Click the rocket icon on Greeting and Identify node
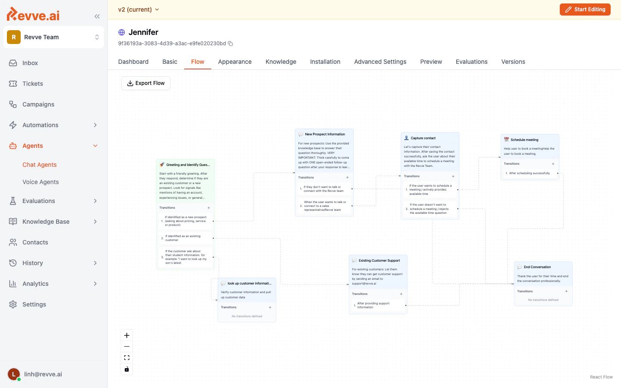 (x=162, y=165)
